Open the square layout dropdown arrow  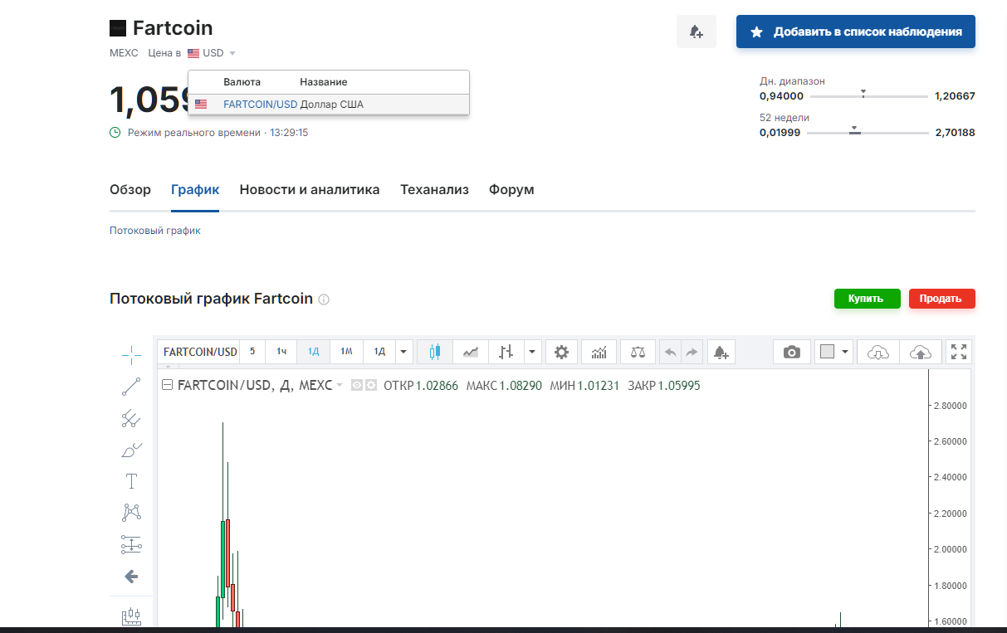coord(846,352)
